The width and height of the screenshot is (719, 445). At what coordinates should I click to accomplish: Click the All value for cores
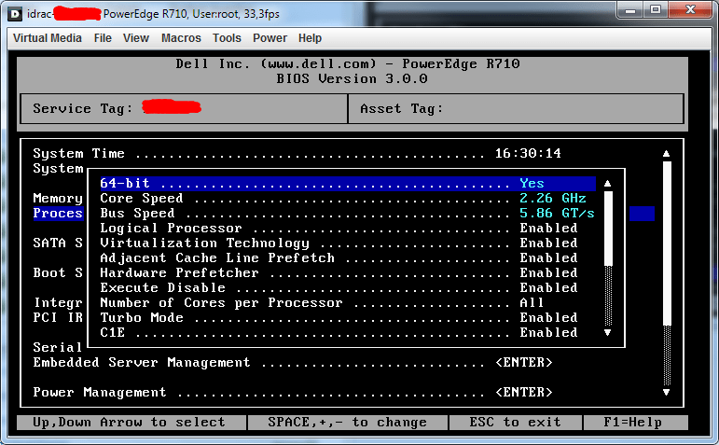(x=532, y=303)
